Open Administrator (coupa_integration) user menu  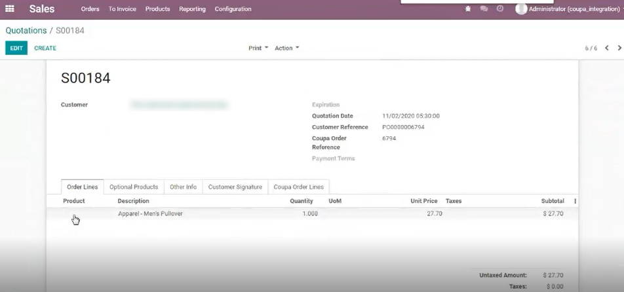point(574,9)
